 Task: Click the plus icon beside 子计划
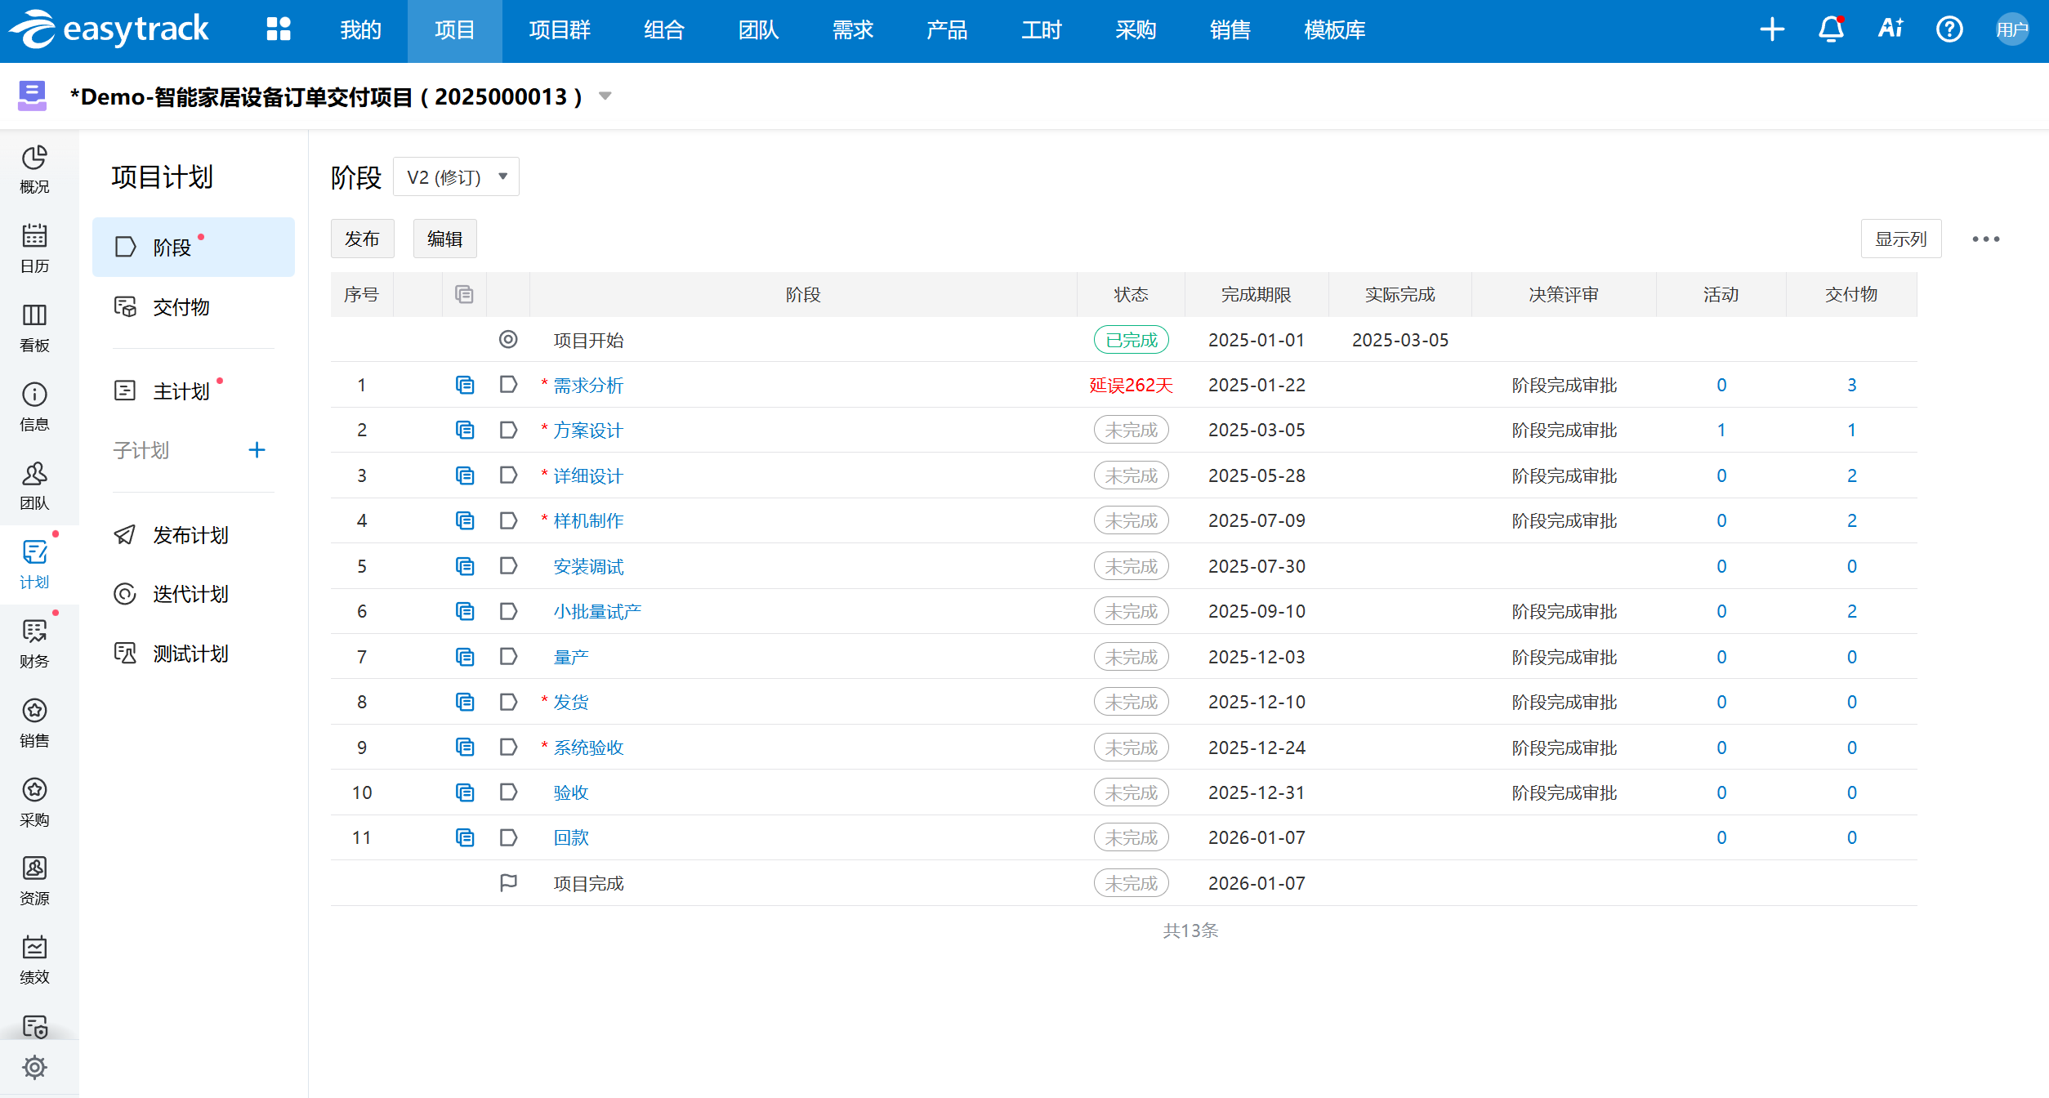click(257, 450)
